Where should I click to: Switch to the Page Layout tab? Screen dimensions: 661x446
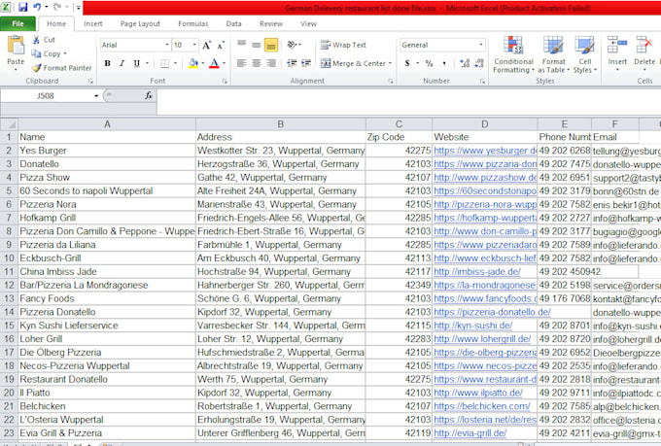click(x=140, y=23)
